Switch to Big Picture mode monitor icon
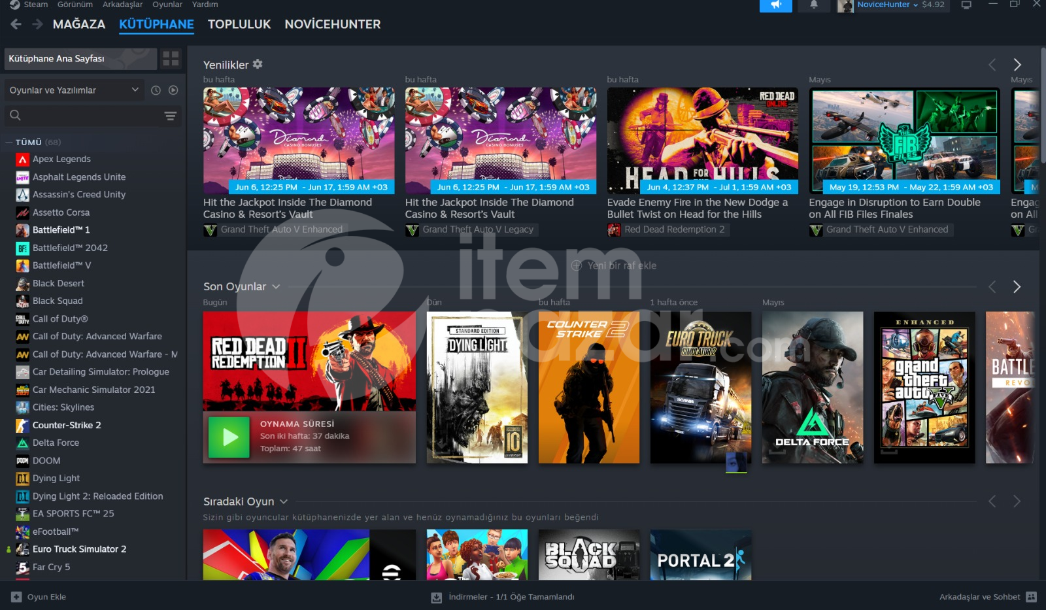 point(966,5)
